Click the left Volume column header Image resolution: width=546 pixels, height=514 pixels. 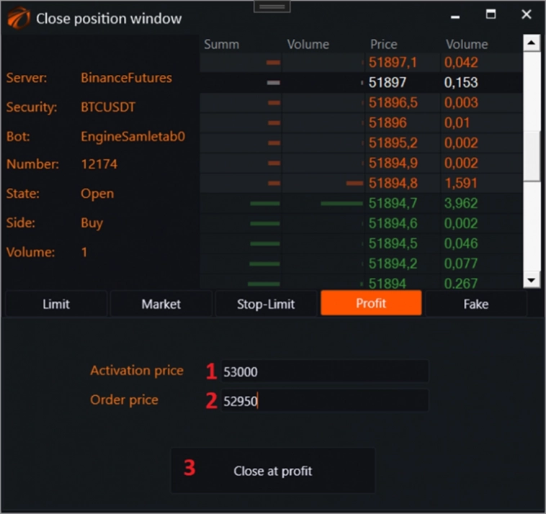pyautogui.click(x=308, y=44)
